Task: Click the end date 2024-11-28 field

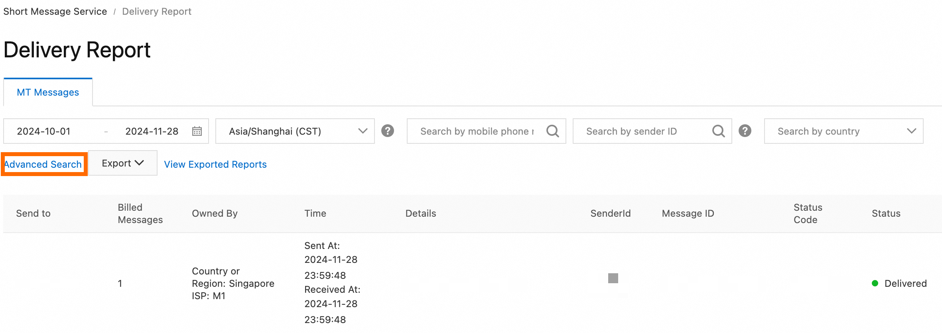Action: point(152,131)
